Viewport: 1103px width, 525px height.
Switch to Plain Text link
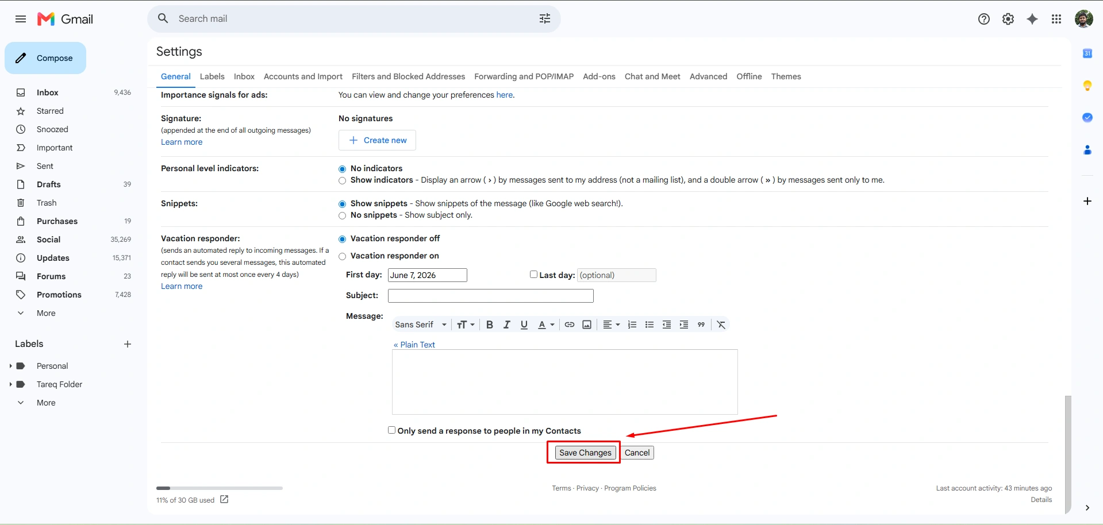(414, 345)
